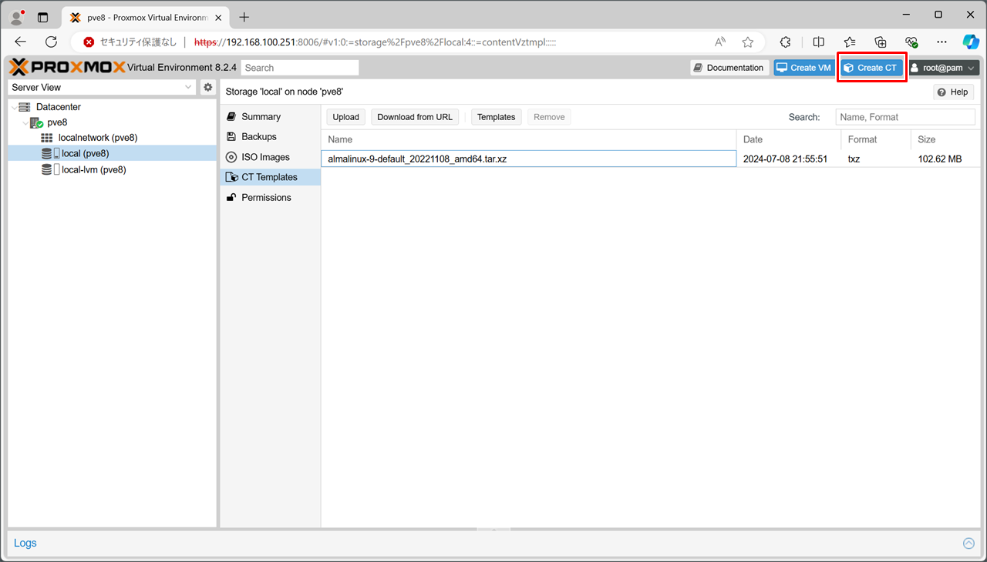Open the root@pam user menu

coord(944,68)
